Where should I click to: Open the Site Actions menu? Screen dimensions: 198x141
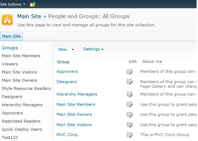click(13, 4)
